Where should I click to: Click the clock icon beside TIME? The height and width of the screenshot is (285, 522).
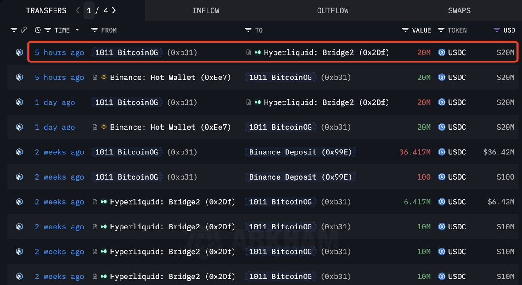tap(38, 30)
